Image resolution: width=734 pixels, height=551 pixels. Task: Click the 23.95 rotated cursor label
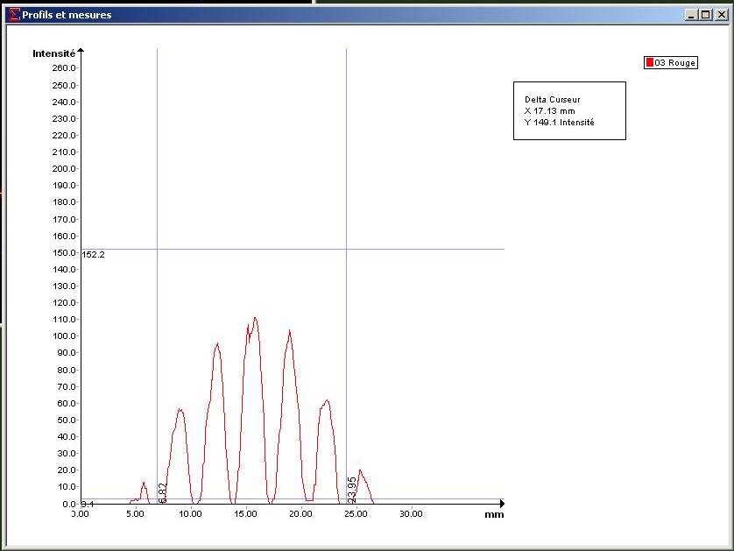point(352,491)
